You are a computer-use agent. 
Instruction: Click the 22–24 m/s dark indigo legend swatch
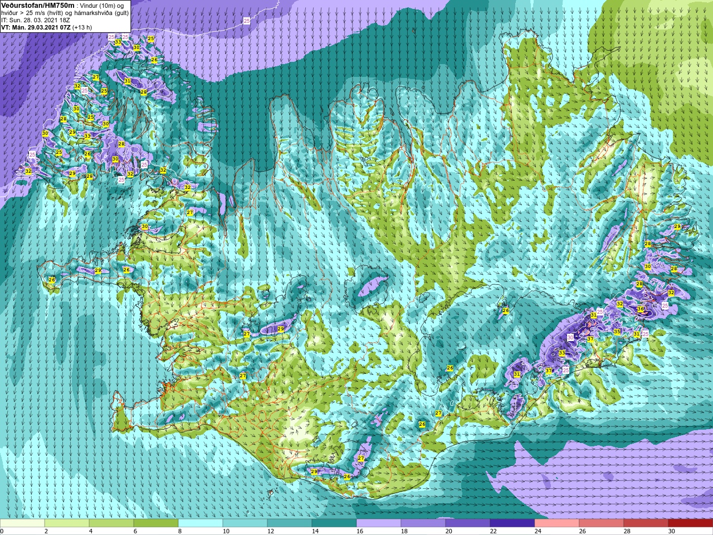coord(512,523)
